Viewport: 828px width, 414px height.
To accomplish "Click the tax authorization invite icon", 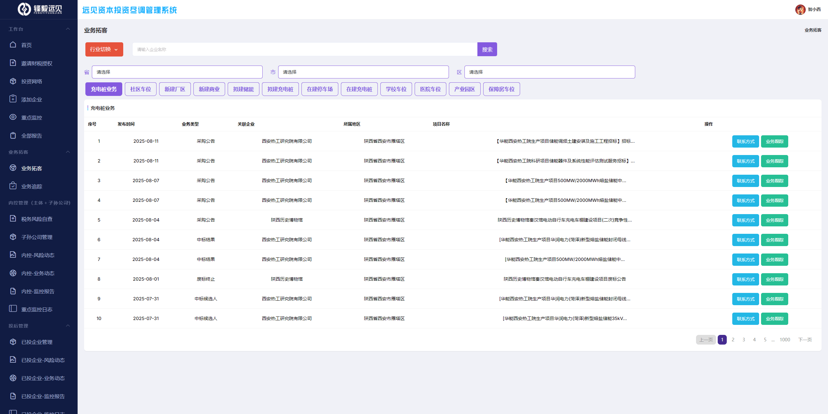I will [13, 63].
